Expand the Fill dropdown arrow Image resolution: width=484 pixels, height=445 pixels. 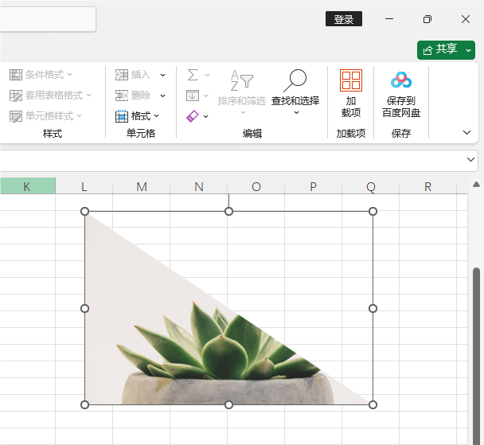(x=206, y=96)
